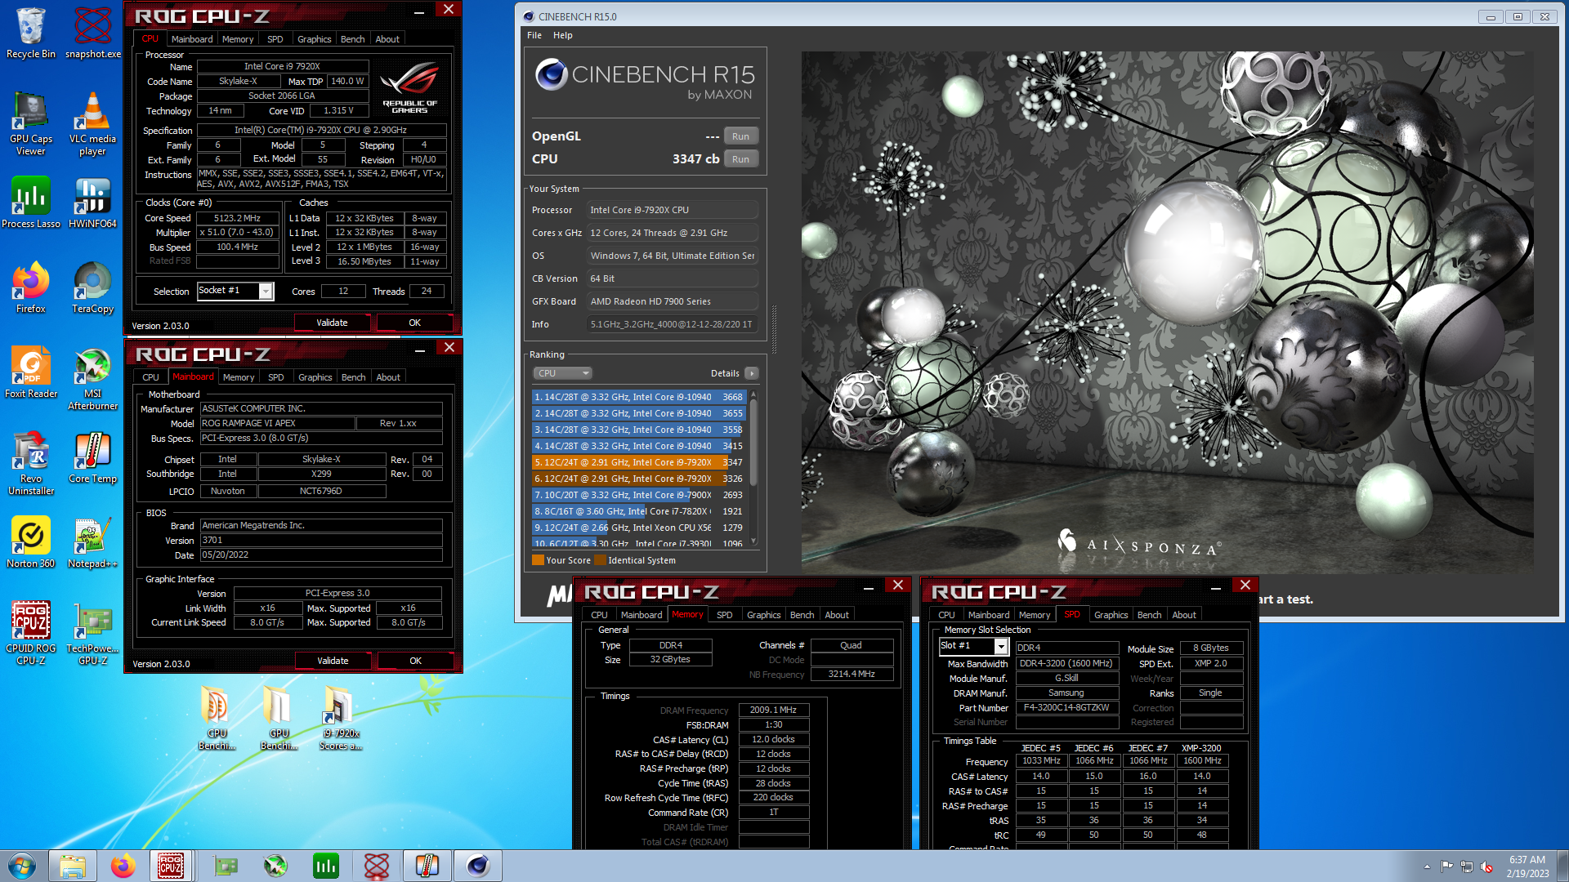This screenshot has height=882, width=1569.
Task: Click Validate in the top CPU-Z window
Action: (x=333, y=323)
